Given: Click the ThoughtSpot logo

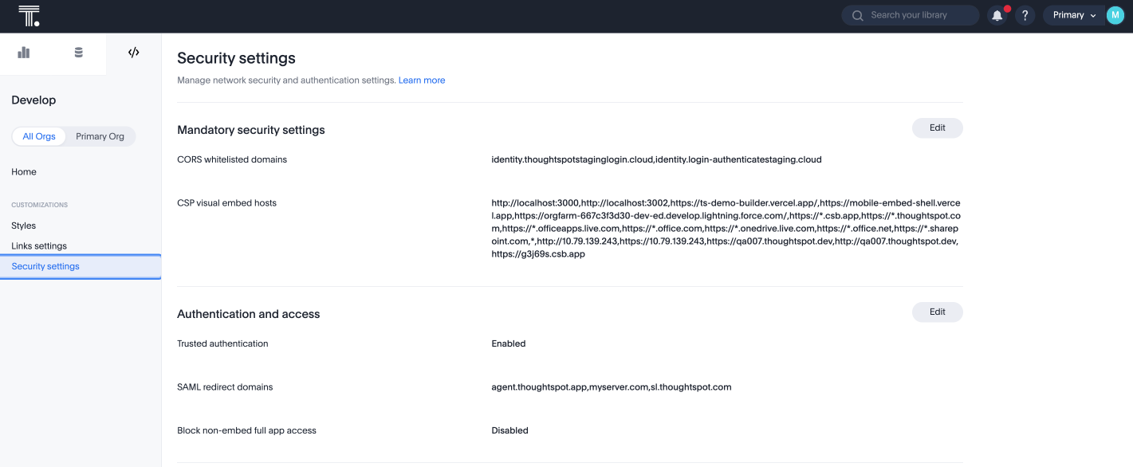Looking at the screenshot, I should [x=30, y=14].
